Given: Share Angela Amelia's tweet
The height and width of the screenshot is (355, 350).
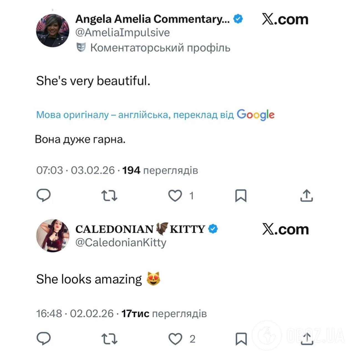Looking at the screenshot, I should coord(306,196).
